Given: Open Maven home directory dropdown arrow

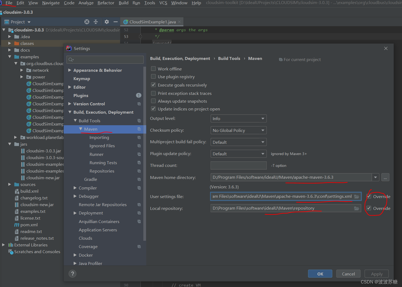Looking at the screenshot, I should pos(375,177).
